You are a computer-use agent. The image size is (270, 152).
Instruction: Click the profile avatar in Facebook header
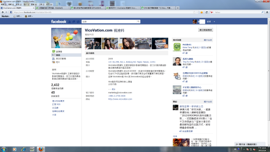tap(195, 22)
